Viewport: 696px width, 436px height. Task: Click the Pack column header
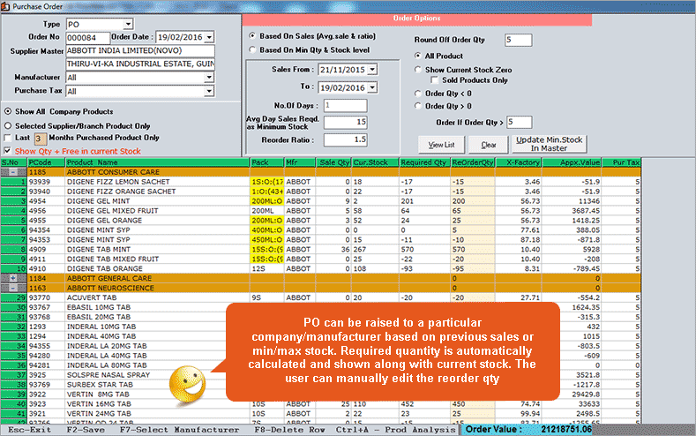(x=266, y=162)
